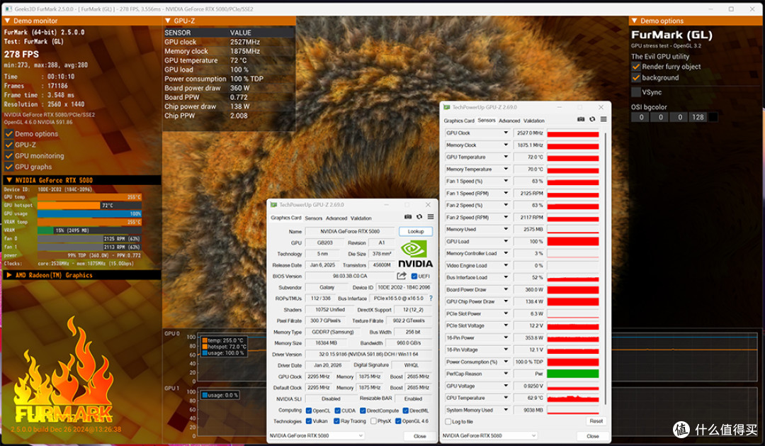
Task: Toggle the Ray Tracing checkbox
Action: [336, 421]
